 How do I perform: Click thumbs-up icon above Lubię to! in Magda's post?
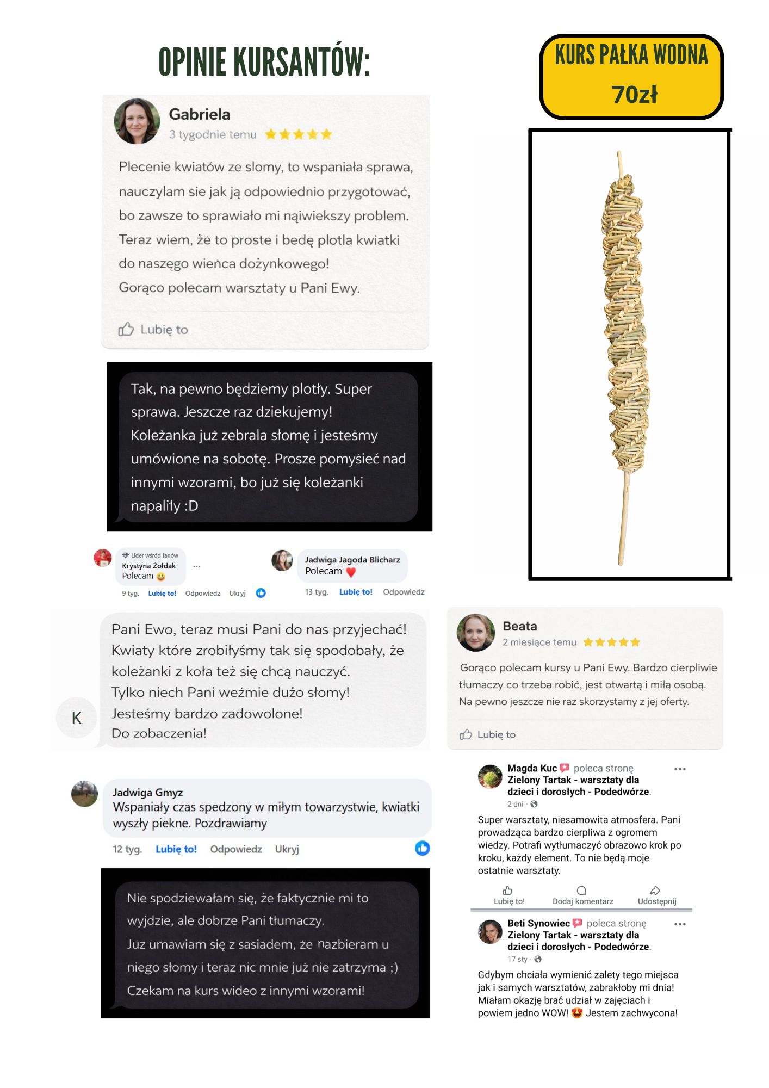(x=507, y=891)
